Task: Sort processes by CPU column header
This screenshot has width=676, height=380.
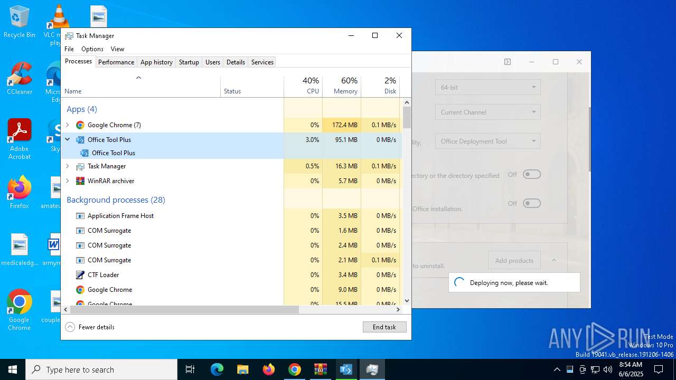Action: [x=303, y=87]
